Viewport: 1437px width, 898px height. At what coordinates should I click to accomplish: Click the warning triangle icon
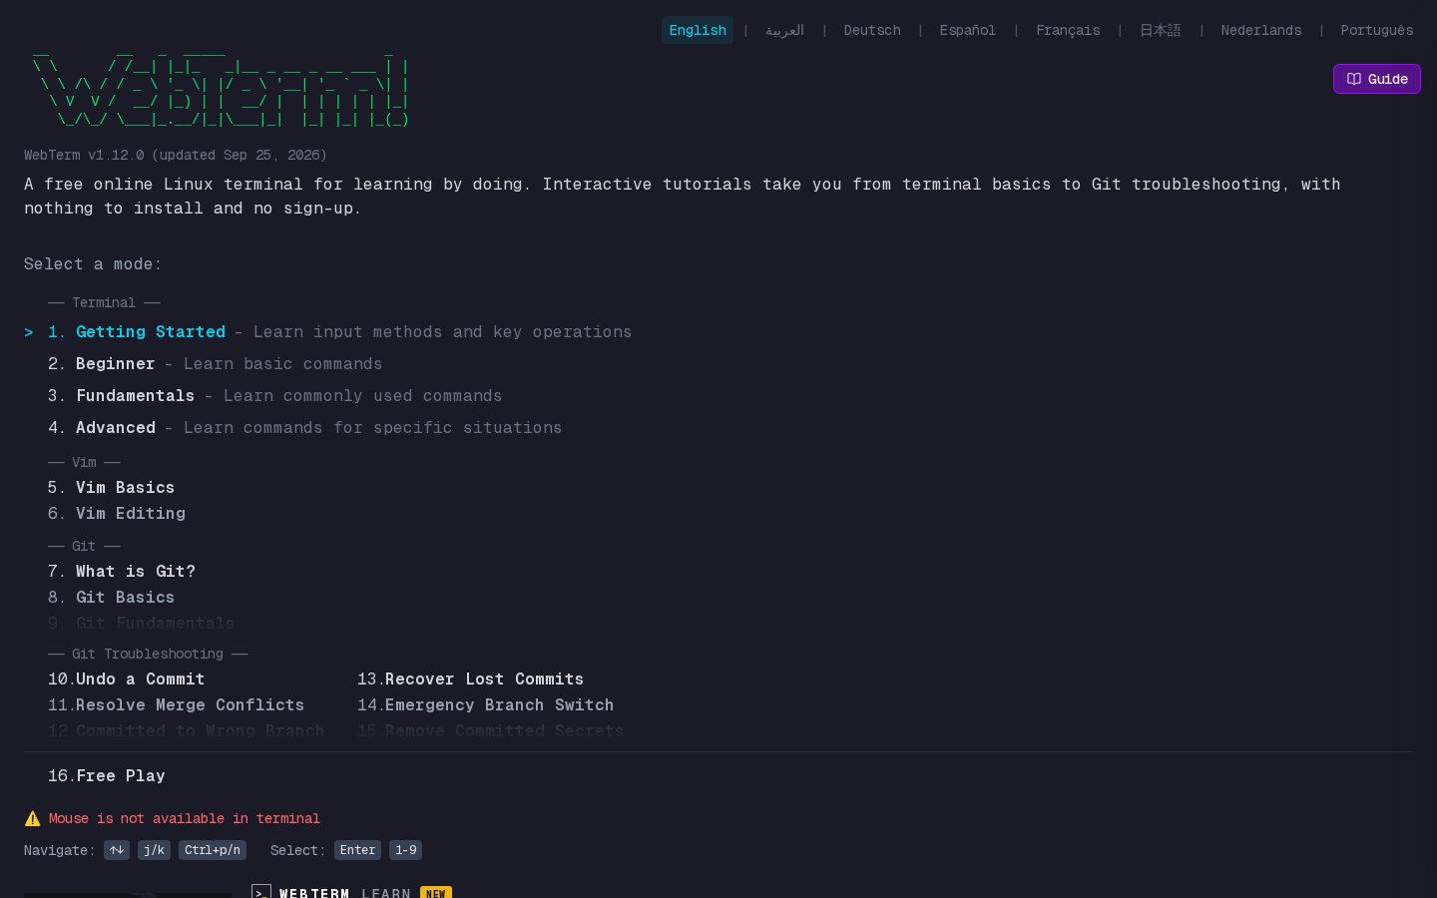pyautogui.click(x=32, y=818)
